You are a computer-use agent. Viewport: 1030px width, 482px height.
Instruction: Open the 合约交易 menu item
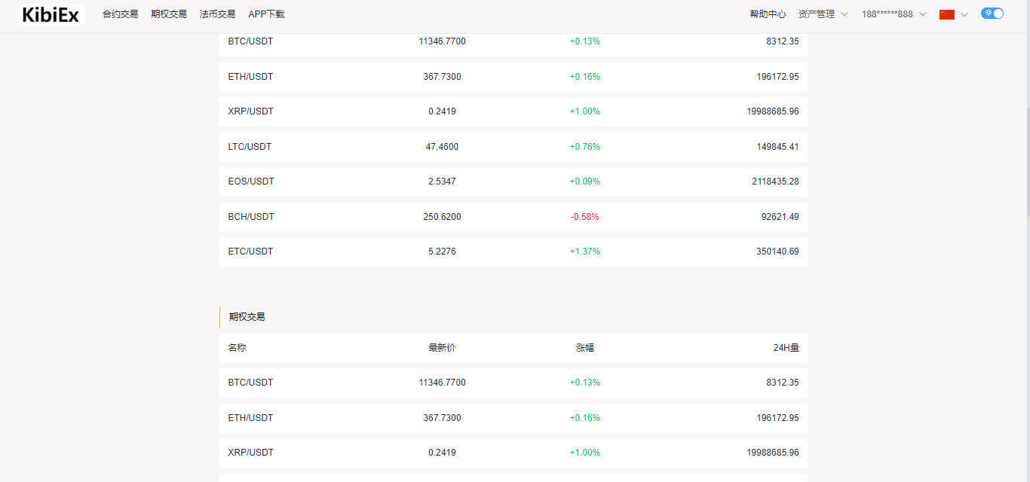[121, 14]
